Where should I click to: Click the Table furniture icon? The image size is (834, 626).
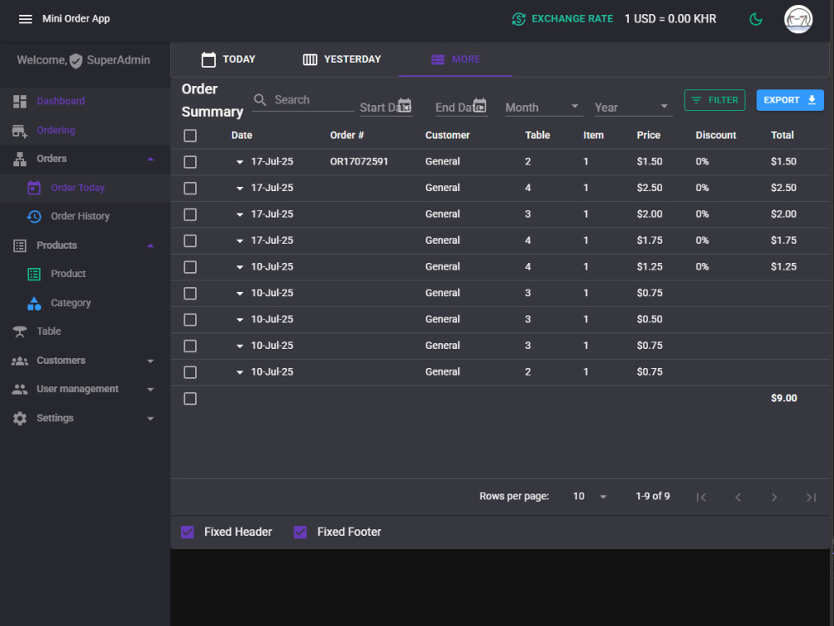(x=20, y=331)
